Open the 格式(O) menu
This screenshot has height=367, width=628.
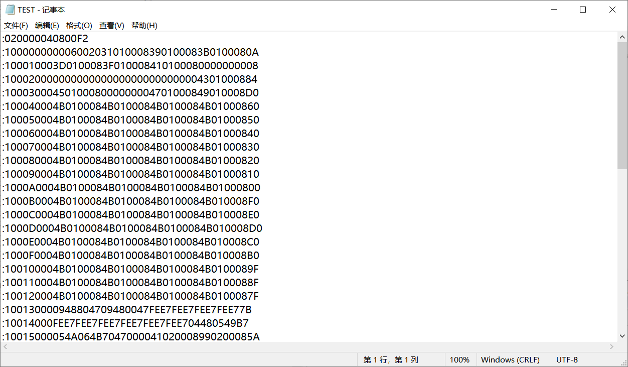(79, 25)
